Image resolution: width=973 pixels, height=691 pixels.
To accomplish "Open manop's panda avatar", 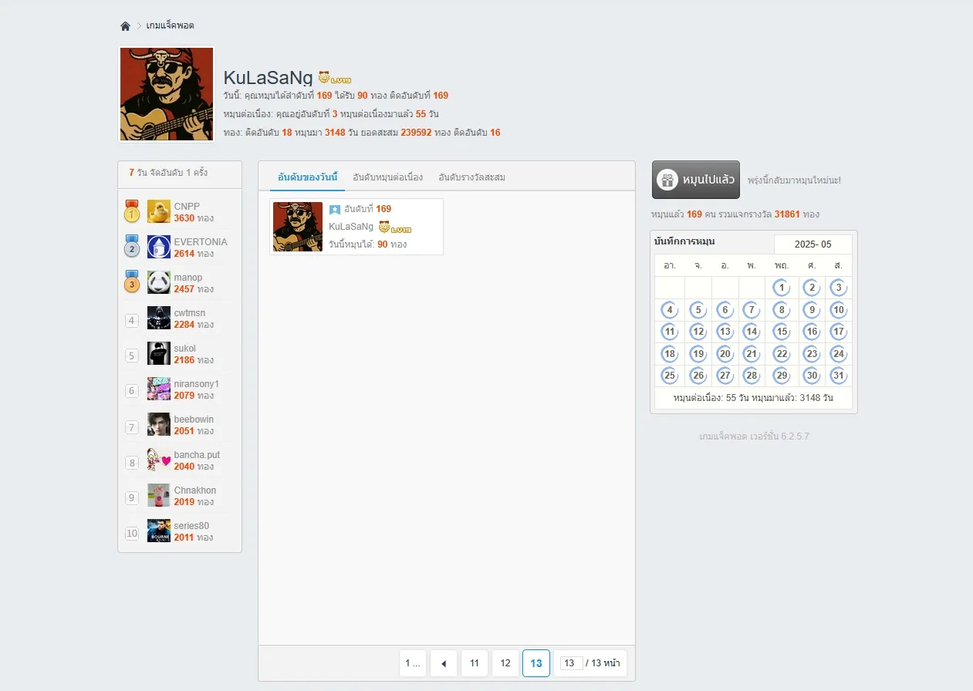I will 159,282.
